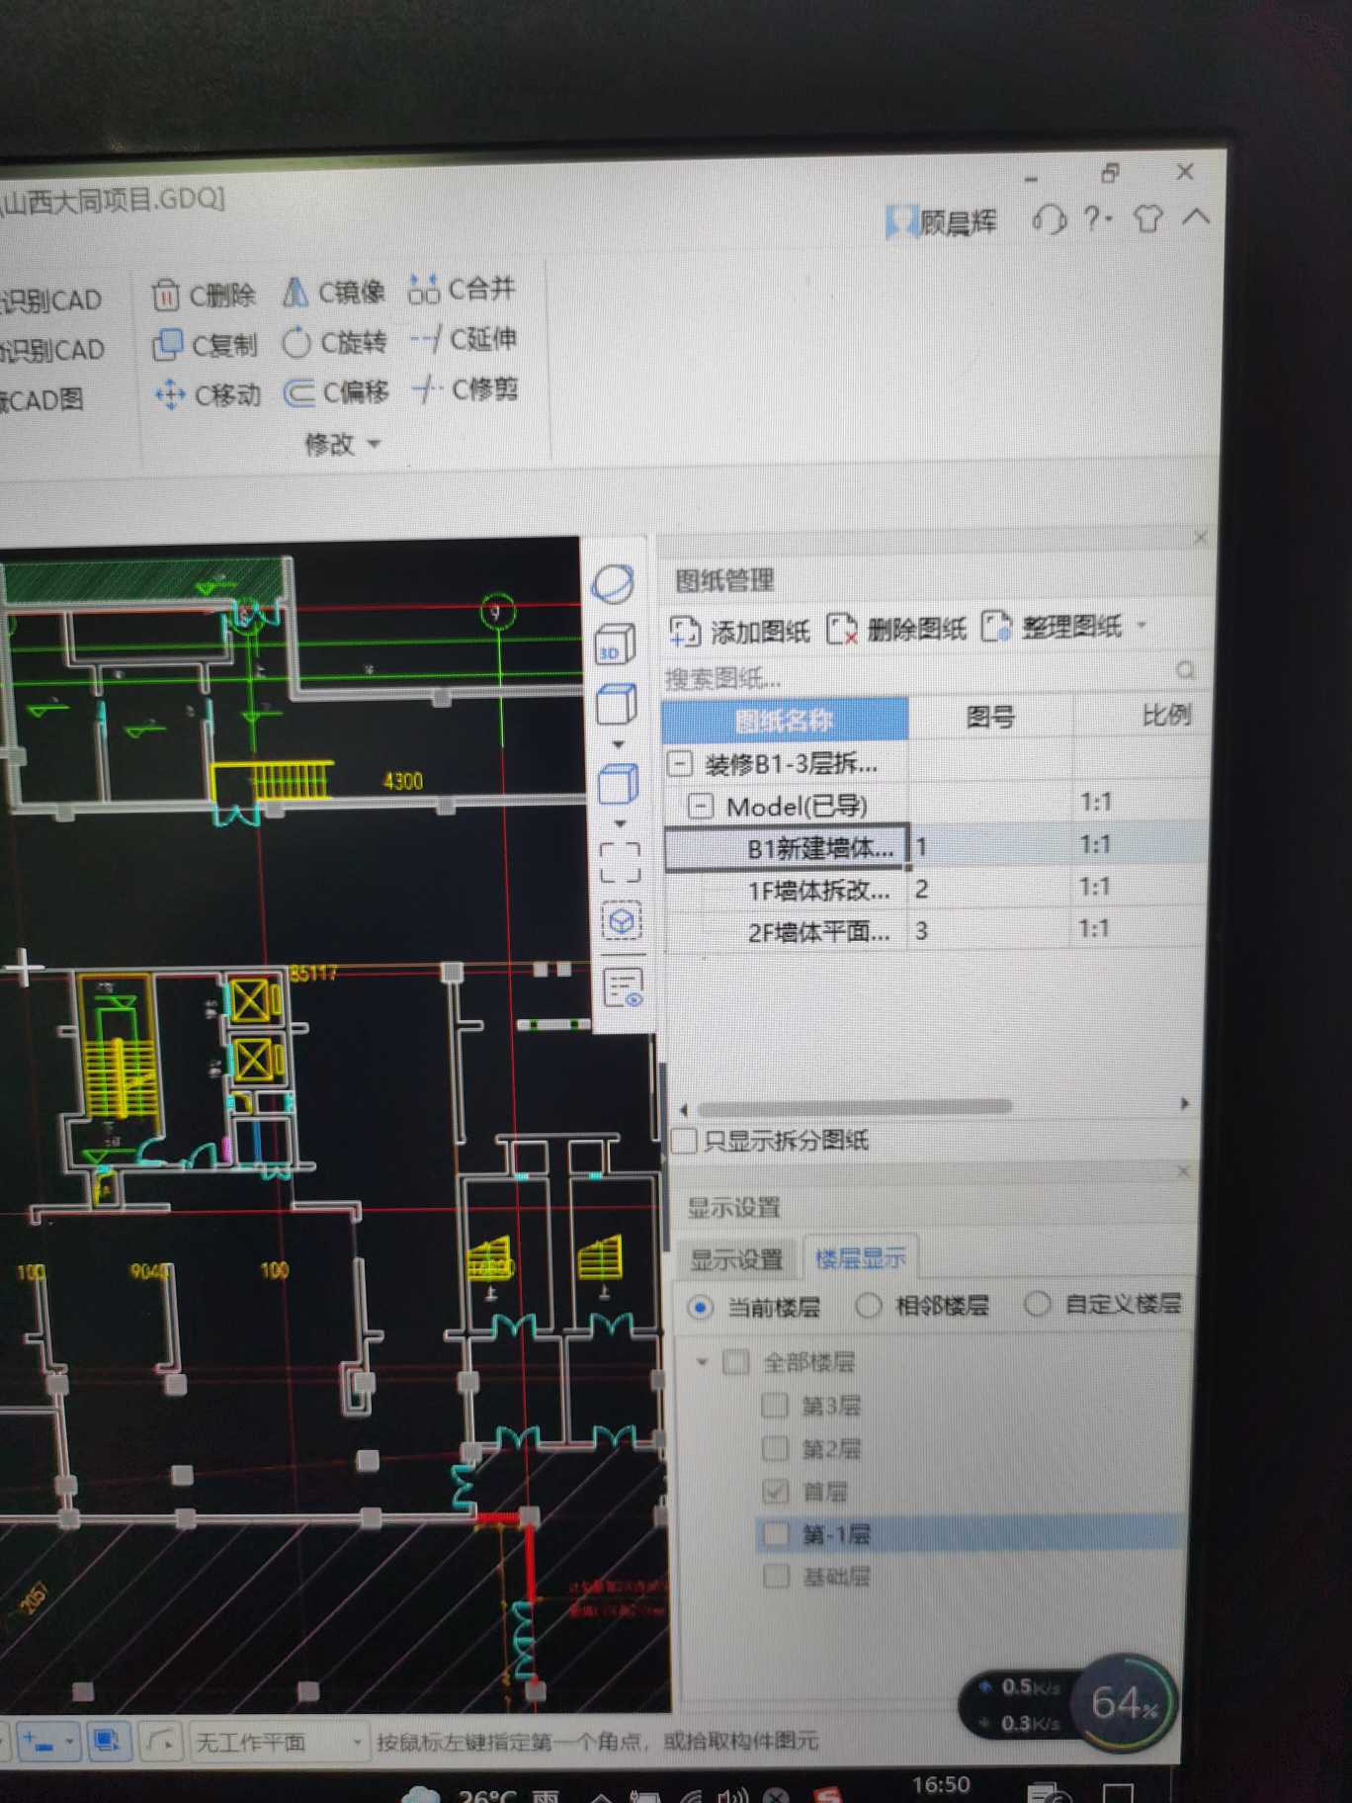Click the blue screen-select icon in the status bar
Screen dimensions: 1352x1803
(106, 1741)
